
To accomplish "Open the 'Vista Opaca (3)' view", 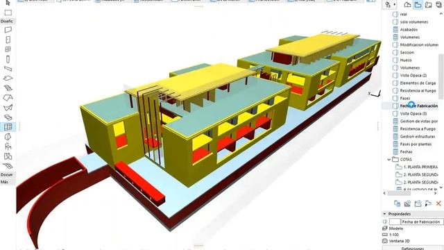I will [x=413, y=113].
